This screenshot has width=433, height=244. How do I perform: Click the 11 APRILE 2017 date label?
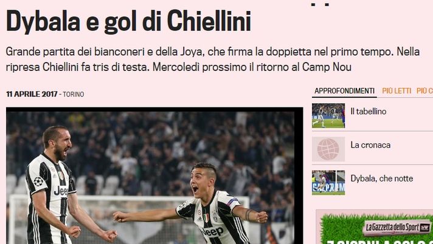click(32, 94)
